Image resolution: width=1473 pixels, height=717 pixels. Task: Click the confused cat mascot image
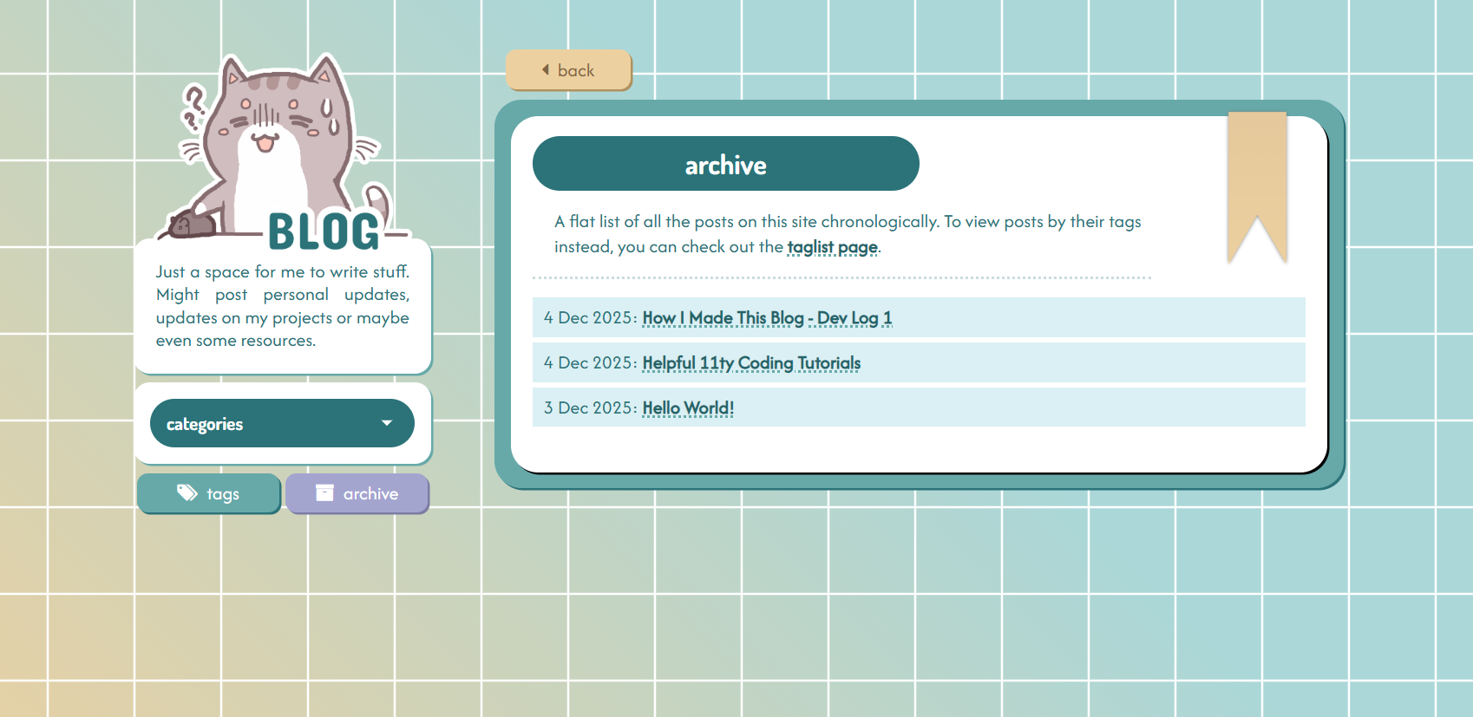(x=278, y=139)
